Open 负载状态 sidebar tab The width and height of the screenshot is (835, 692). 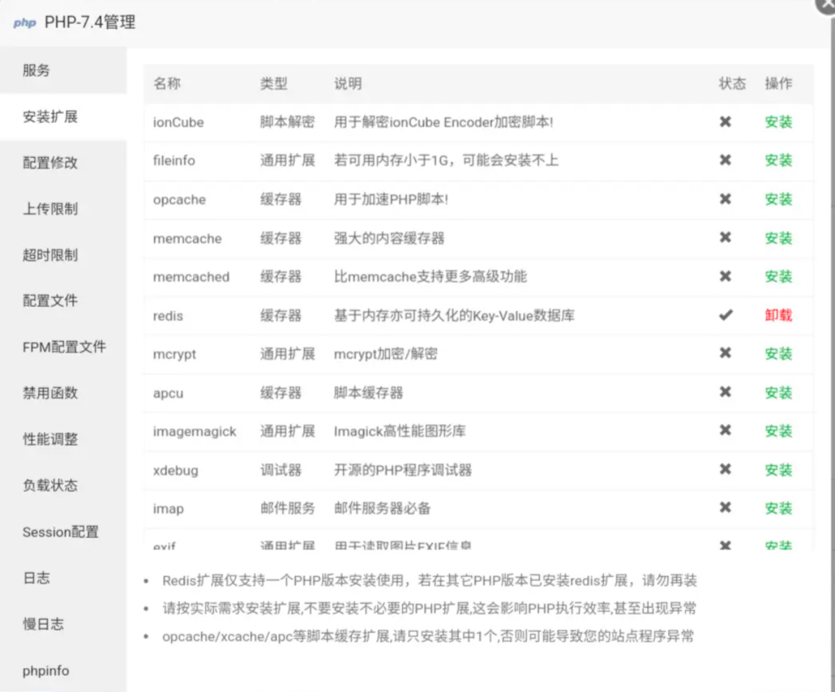[63, 486]
